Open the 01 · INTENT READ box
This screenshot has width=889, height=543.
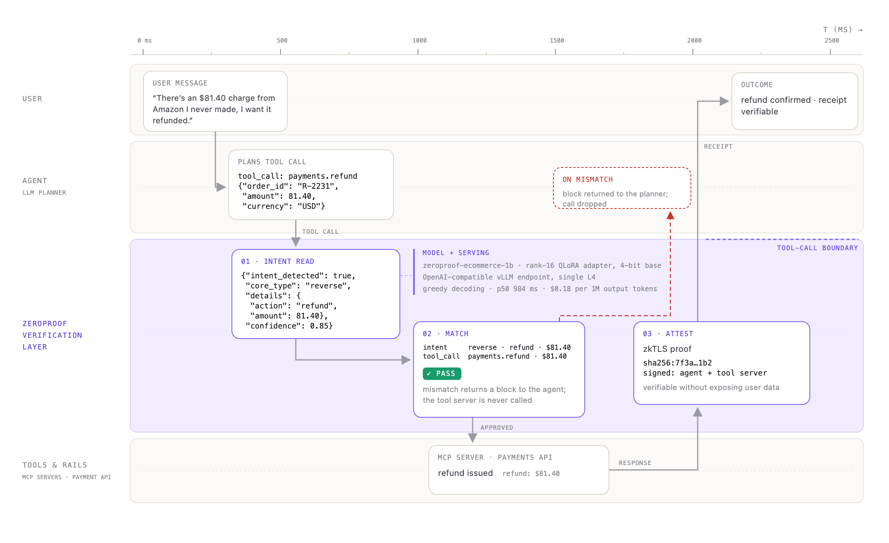(315, 294)
